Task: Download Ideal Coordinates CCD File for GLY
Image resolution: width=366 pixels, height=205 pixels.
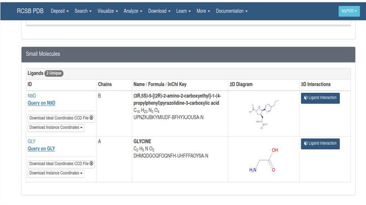Action: coord(61,164)
